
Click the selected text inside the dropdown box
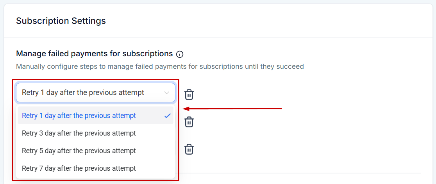(x=83, y=93)
